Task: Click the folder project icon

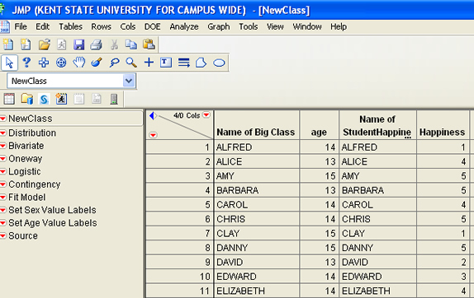Action: 26,99
